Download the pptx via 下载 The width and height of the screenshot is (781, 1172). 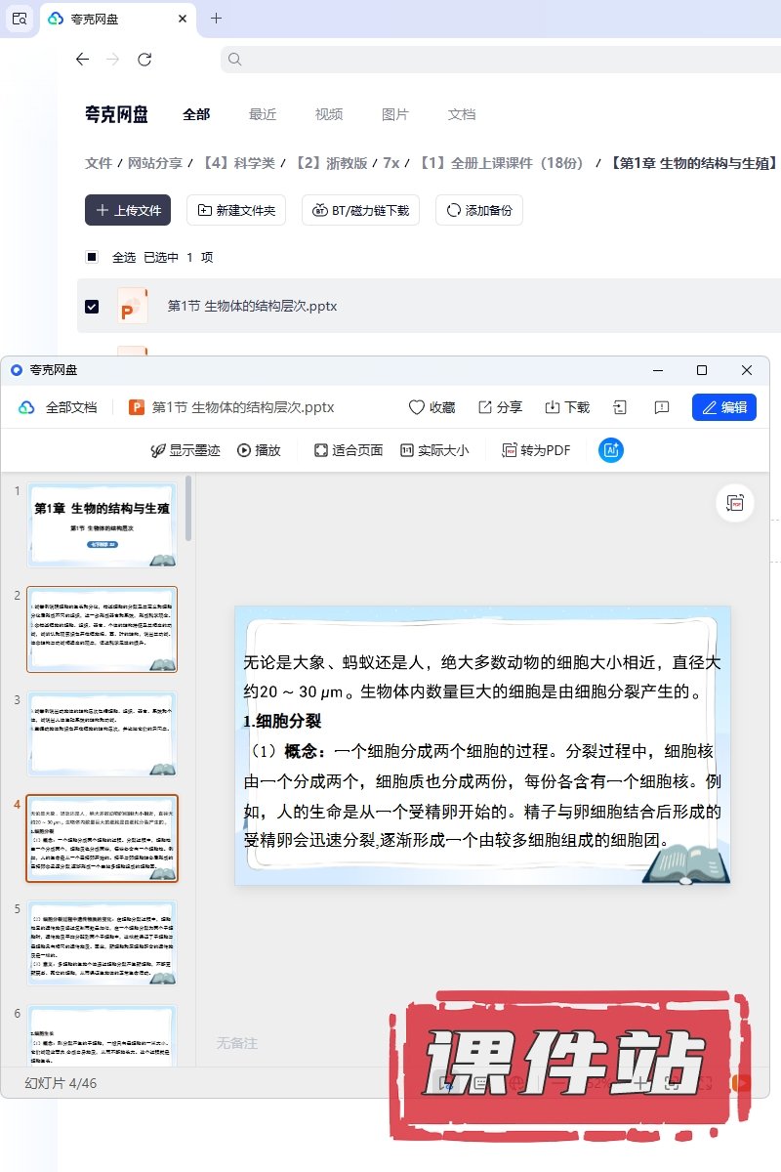(x=566, y=407)
